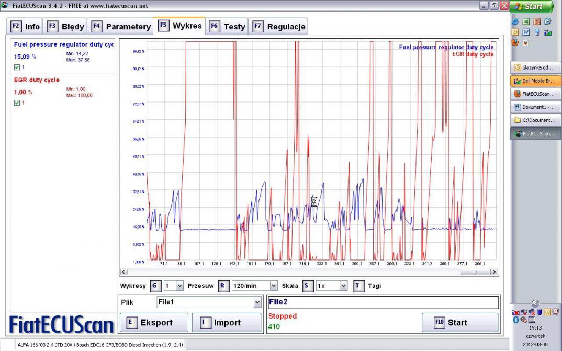The height and width of the screenshot is (351, 562).
Task: Click the Fuel pressure regulator duty cycle title
Action: coord(63,44)
